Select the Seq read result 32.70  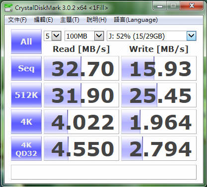(x=81, y=68)
